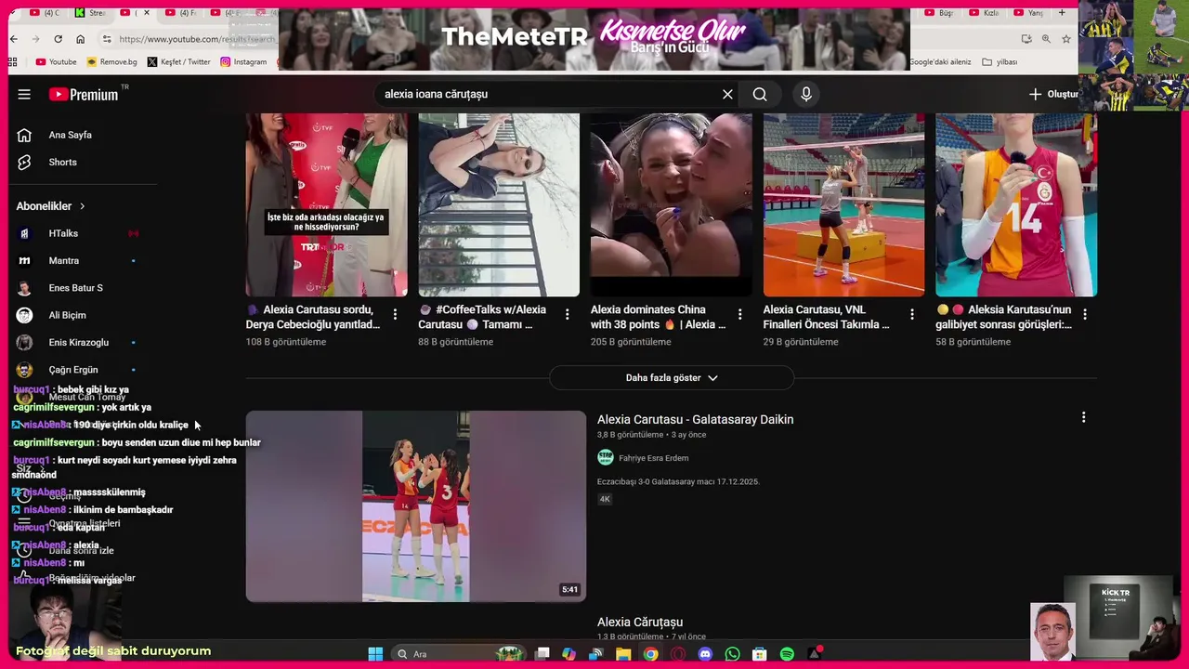Viewport: 1189px width, 669px height.
Task: Zoom icon in the address bar
Action: [x=1046, y=39]
